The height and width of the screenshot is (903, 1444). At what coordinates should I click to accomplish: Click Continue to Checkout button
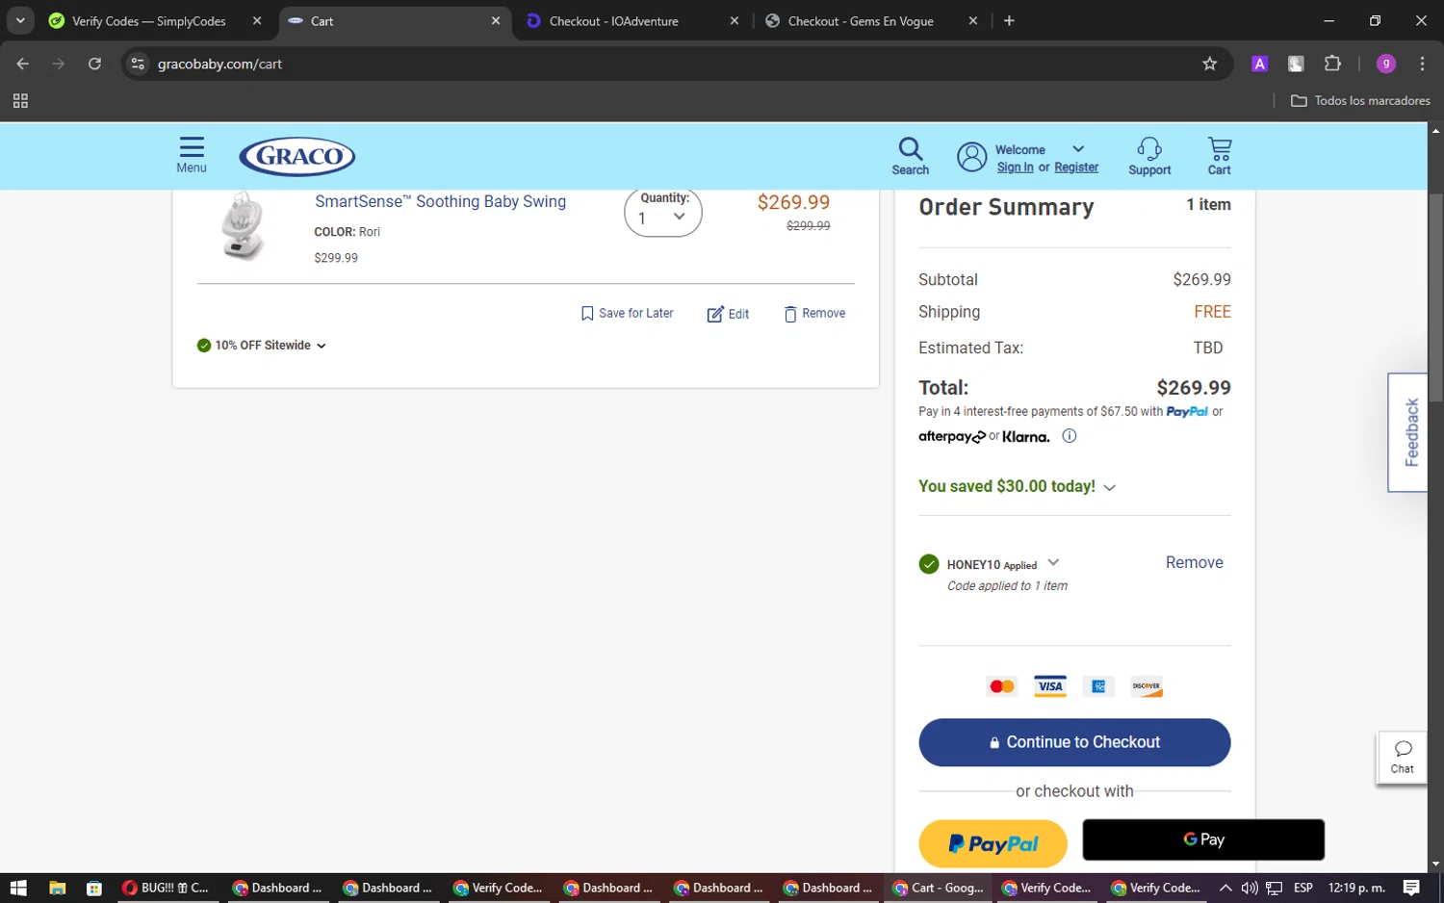click(x=1074, y=742)
